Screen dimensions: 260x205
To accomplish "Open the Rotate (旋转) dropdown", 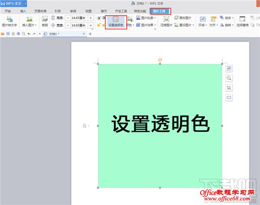I will point(229,26).
